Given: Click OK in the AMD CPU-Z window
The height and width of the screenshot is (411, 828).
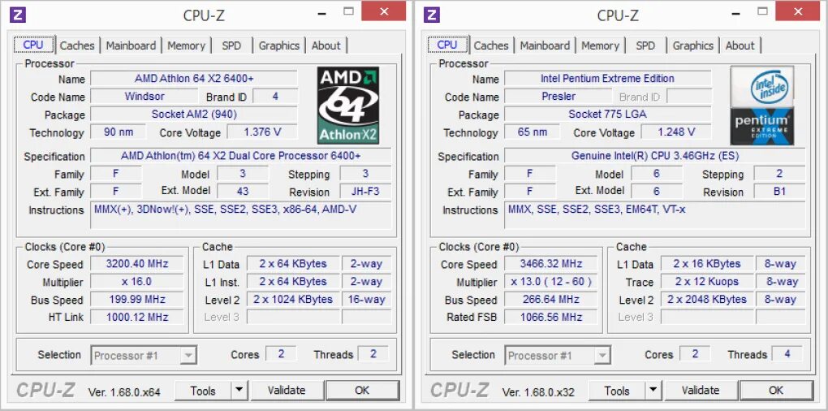Looking at the screenshot, I should click(362, 391).
